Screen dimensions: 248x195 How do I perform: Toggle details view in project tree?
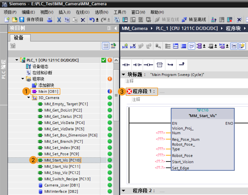point(106,46)
